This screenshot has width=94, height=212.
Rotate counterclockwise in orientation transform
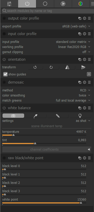pos(35,67)
